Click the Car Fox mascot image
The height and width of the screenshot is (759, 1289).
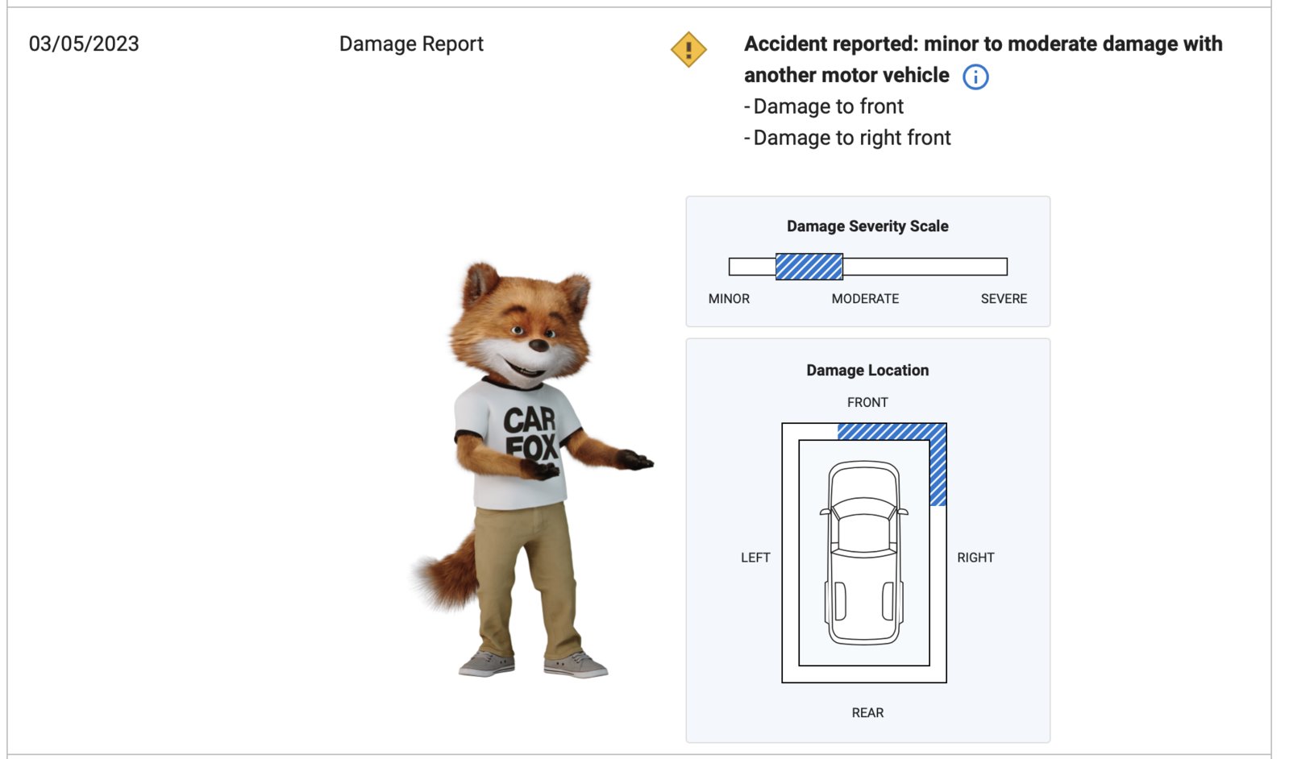pos(533,470)
